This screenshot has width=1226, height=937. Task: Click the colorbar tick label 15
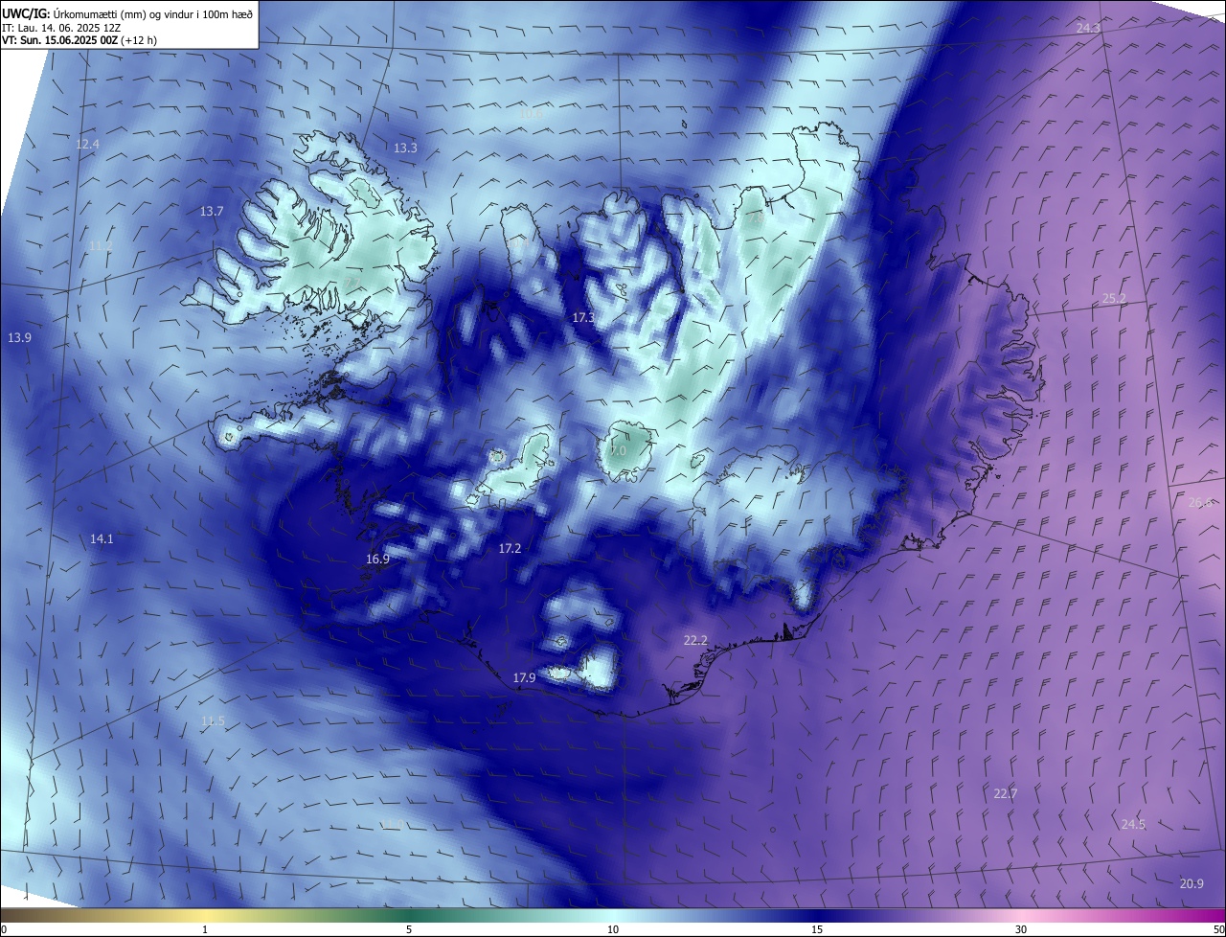coord(817,929)
